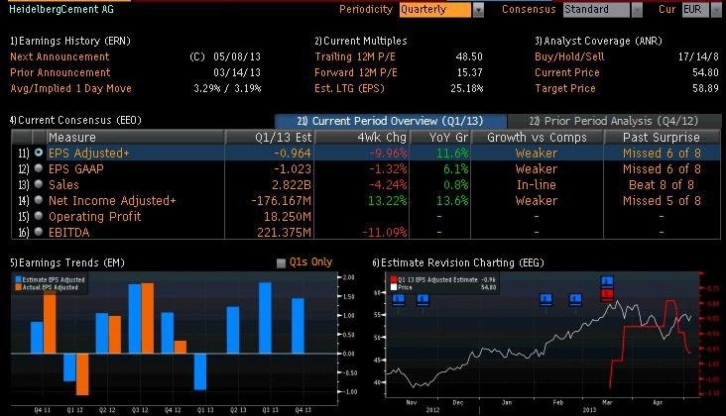
Task: Click the late January blue event marker
Action: click(545, 299)
